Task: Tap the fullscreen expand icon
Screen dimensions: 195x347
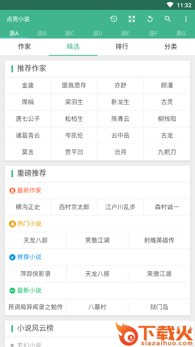Action: [x=132, y=19]
